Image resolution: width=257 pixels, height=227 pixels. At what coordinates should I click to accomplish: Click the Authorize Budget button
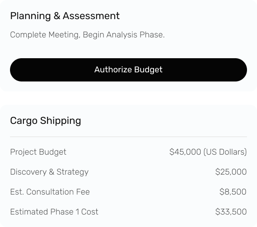coord(128,70)
